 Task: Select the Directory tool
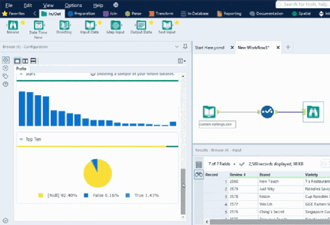click(64, 27)
